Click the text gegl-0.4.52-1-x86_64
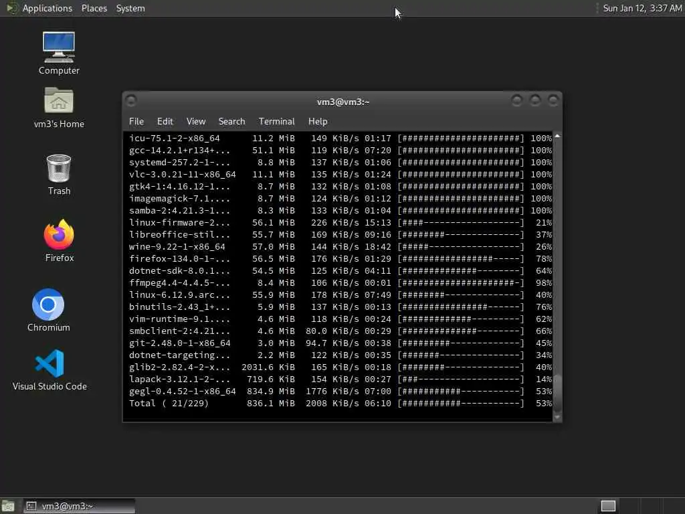This screenshot has width=685, height=514. 182,392
